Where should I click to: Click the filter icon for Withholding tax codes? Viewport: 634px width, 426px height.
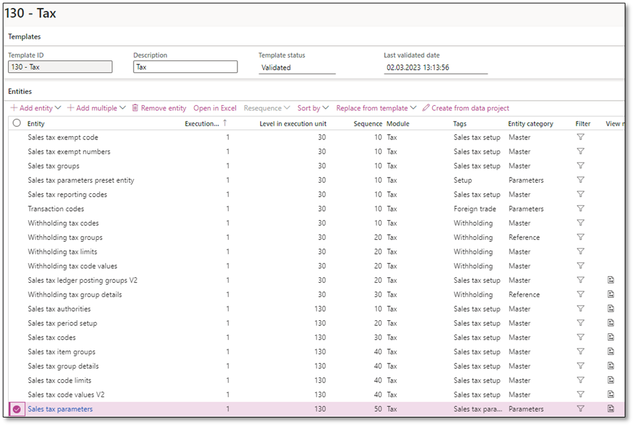click(x=580, y=223)
